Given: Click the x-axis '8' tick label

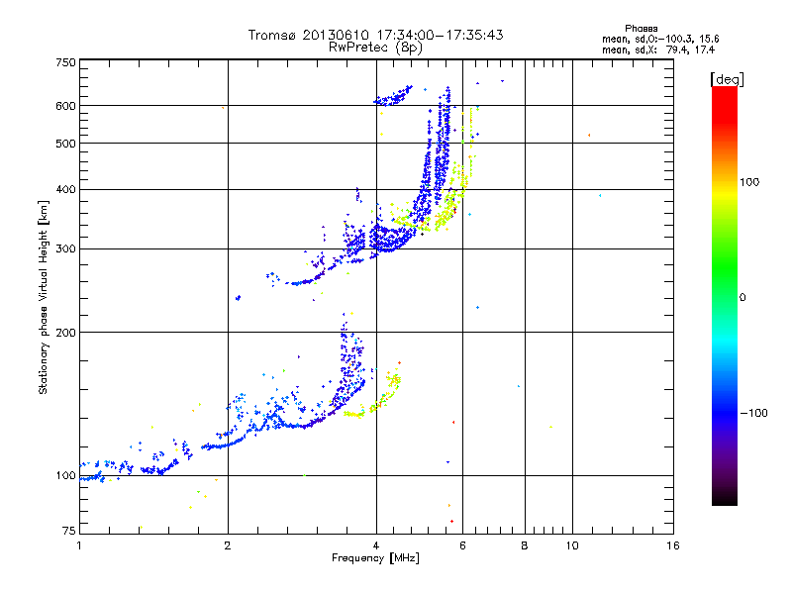Looking at the screenshot, I should pyautogui.click(x=525, y=545).
